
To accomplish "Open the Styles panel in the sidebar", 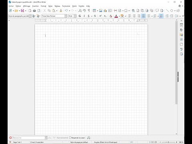I will pyautogui.click(x=181, y=30).
